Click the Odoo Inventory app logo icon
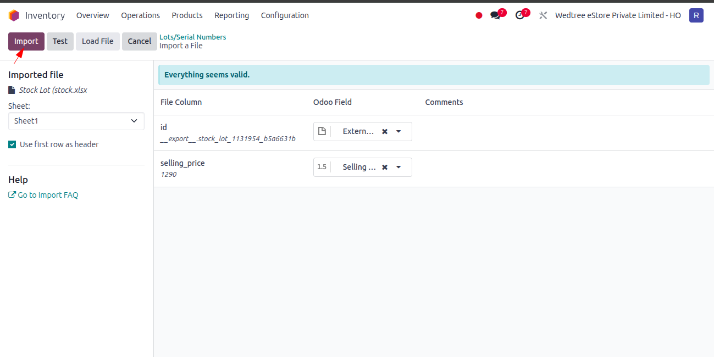The width and height of the screenshot is (714, 357). [14, 15]
